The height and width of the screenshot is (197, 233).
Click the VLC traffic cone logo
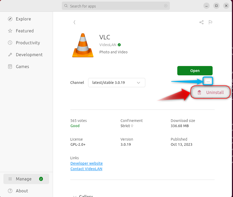(83, 45)
